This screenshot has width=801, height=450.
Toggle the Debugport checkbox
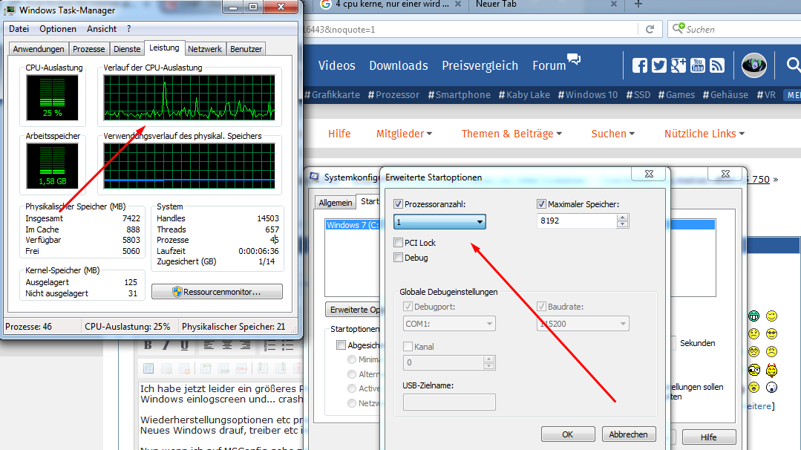408,307
